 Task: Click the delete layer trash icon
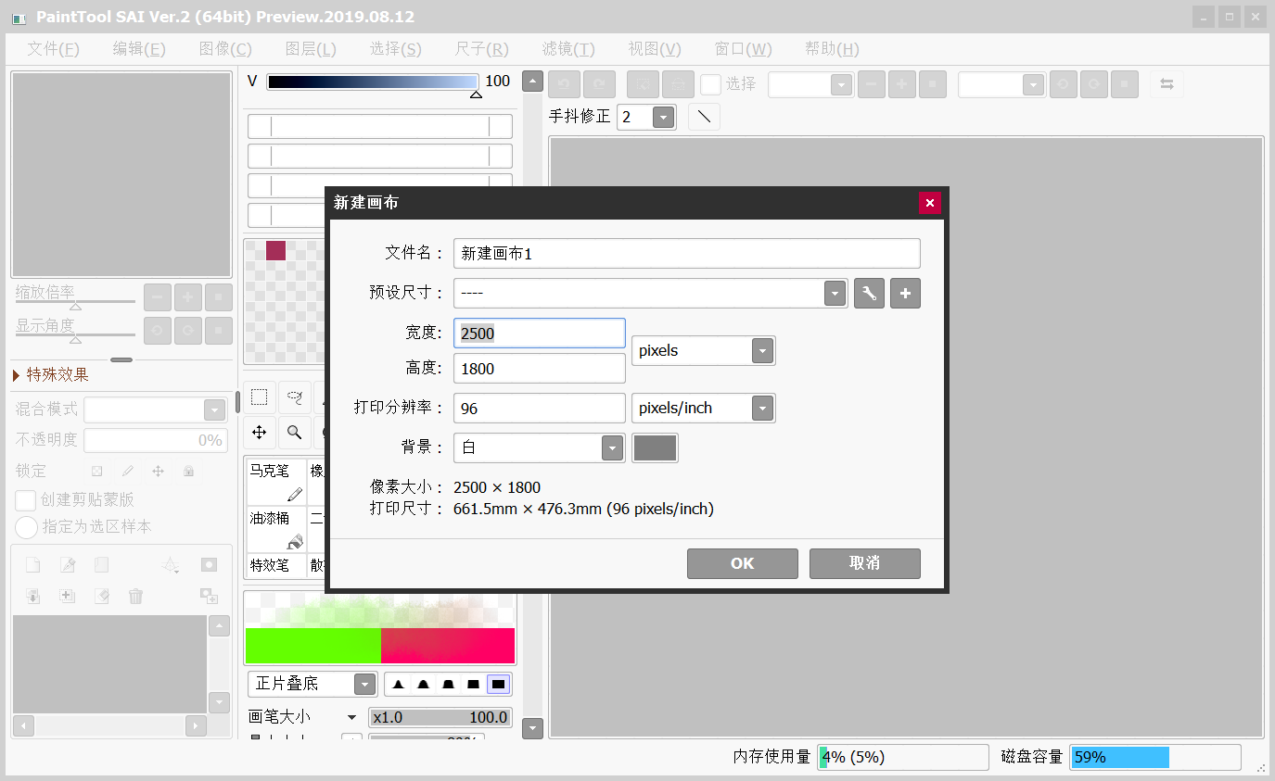[135, 596]
